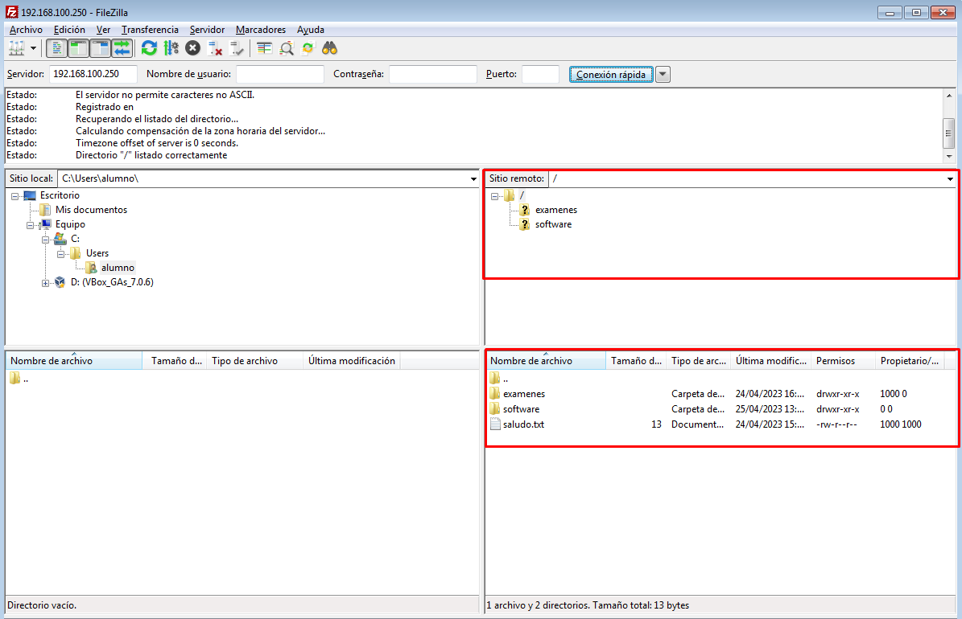Click the Conexión rápida button
This screenshot has height=619, width=962.
click(x=611, y=74)
